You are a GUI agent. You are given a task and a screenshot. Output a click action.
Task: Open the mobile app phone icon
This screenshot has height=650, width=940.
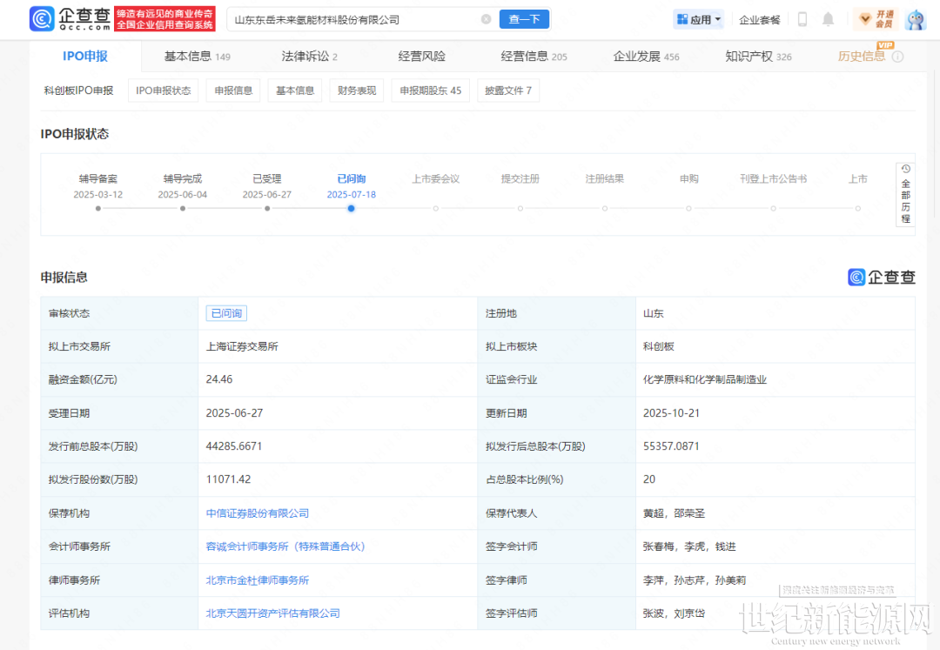pos(802,19)
